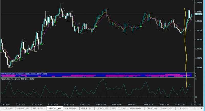Click the 8 Dec 21:54 time label

165,105
